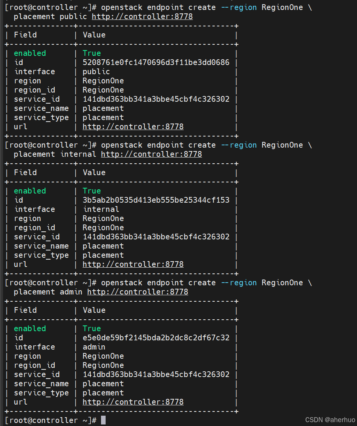
Task: Place cursor at the empty final shell prompt
Action: pyautogui.click(x=103, y=420)
